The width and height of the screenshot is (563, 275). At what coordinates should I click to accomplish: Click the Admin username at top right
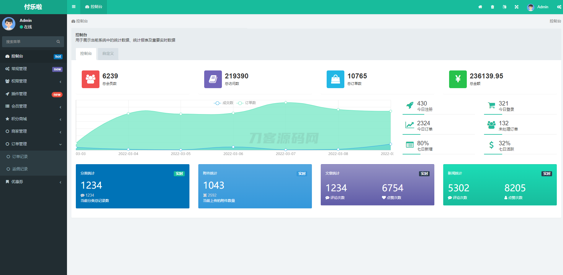click(x=543, y=7)
